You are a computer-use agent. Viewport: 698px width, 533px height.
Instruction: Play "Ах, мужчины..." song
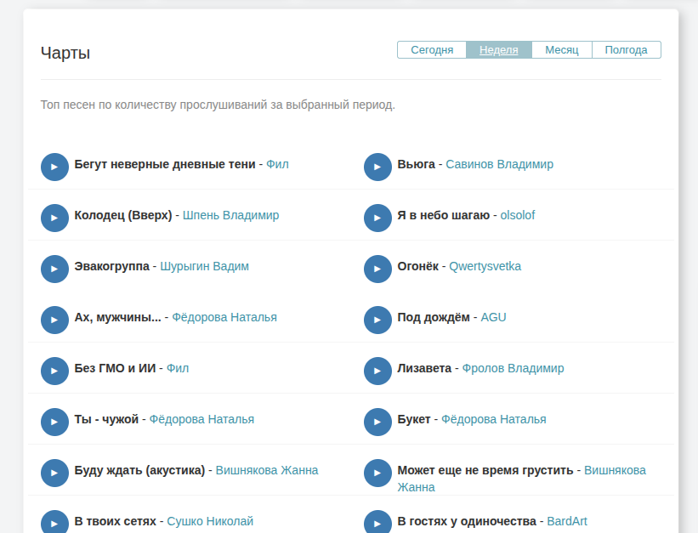pos(54,320)
